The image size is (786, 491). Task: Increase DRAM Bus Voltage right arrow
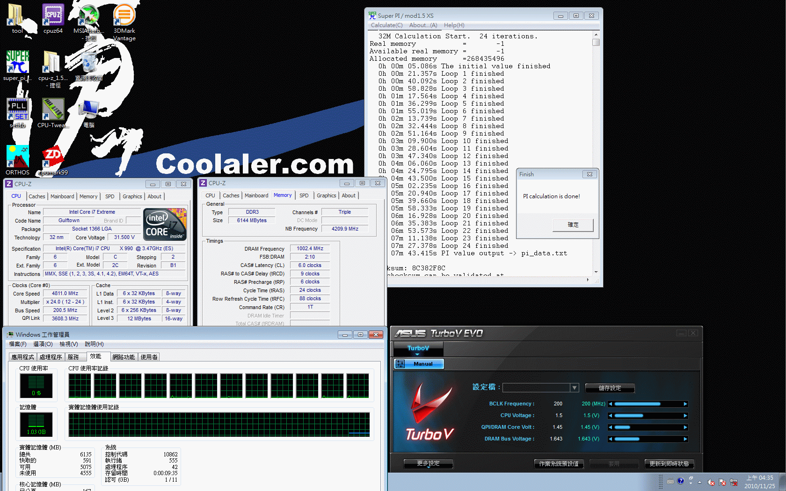click(x=685, y=439)
